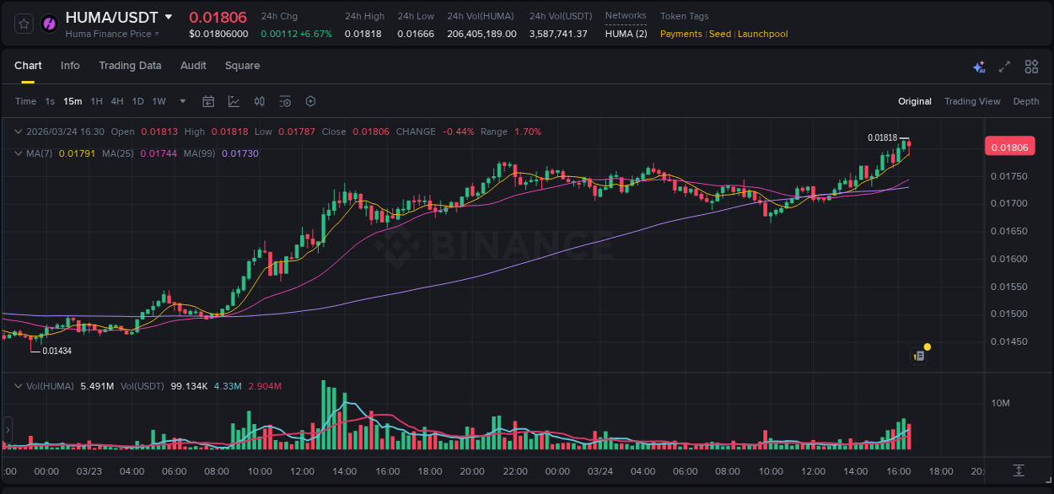Click the MA(25) value 0.01744
The image size is (1054, 494).
[x=159, y=153]
